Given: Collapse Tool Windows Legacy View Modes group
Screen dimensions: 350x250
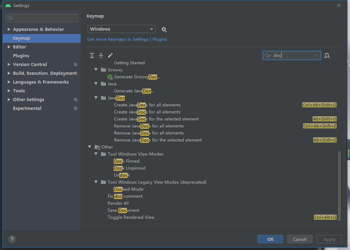Looking at the screenshot, I should coord(96,182).
